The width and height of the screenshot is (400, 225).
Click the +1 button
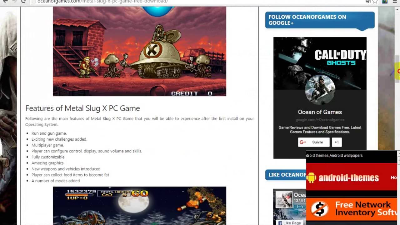pyautogui.click(x=337, y=142)
